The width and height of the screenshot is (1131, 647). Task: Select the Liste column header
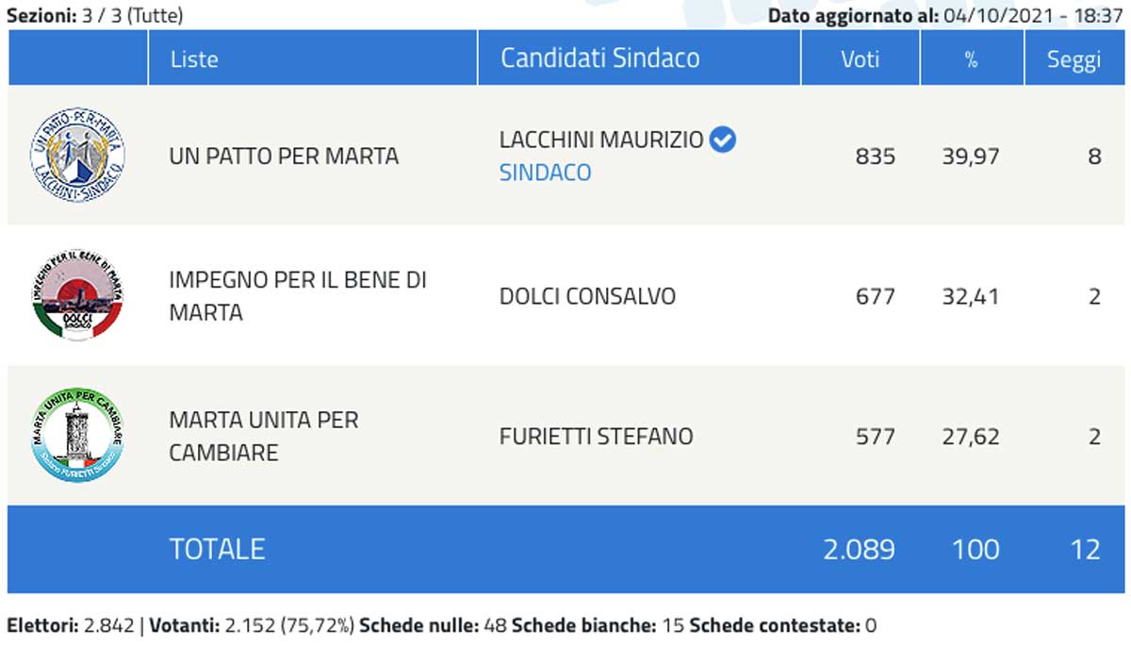click(x=194, y=58)
